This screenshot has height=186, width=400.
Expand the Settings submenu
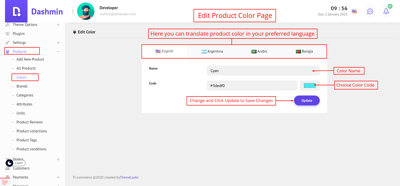[58, 43]
